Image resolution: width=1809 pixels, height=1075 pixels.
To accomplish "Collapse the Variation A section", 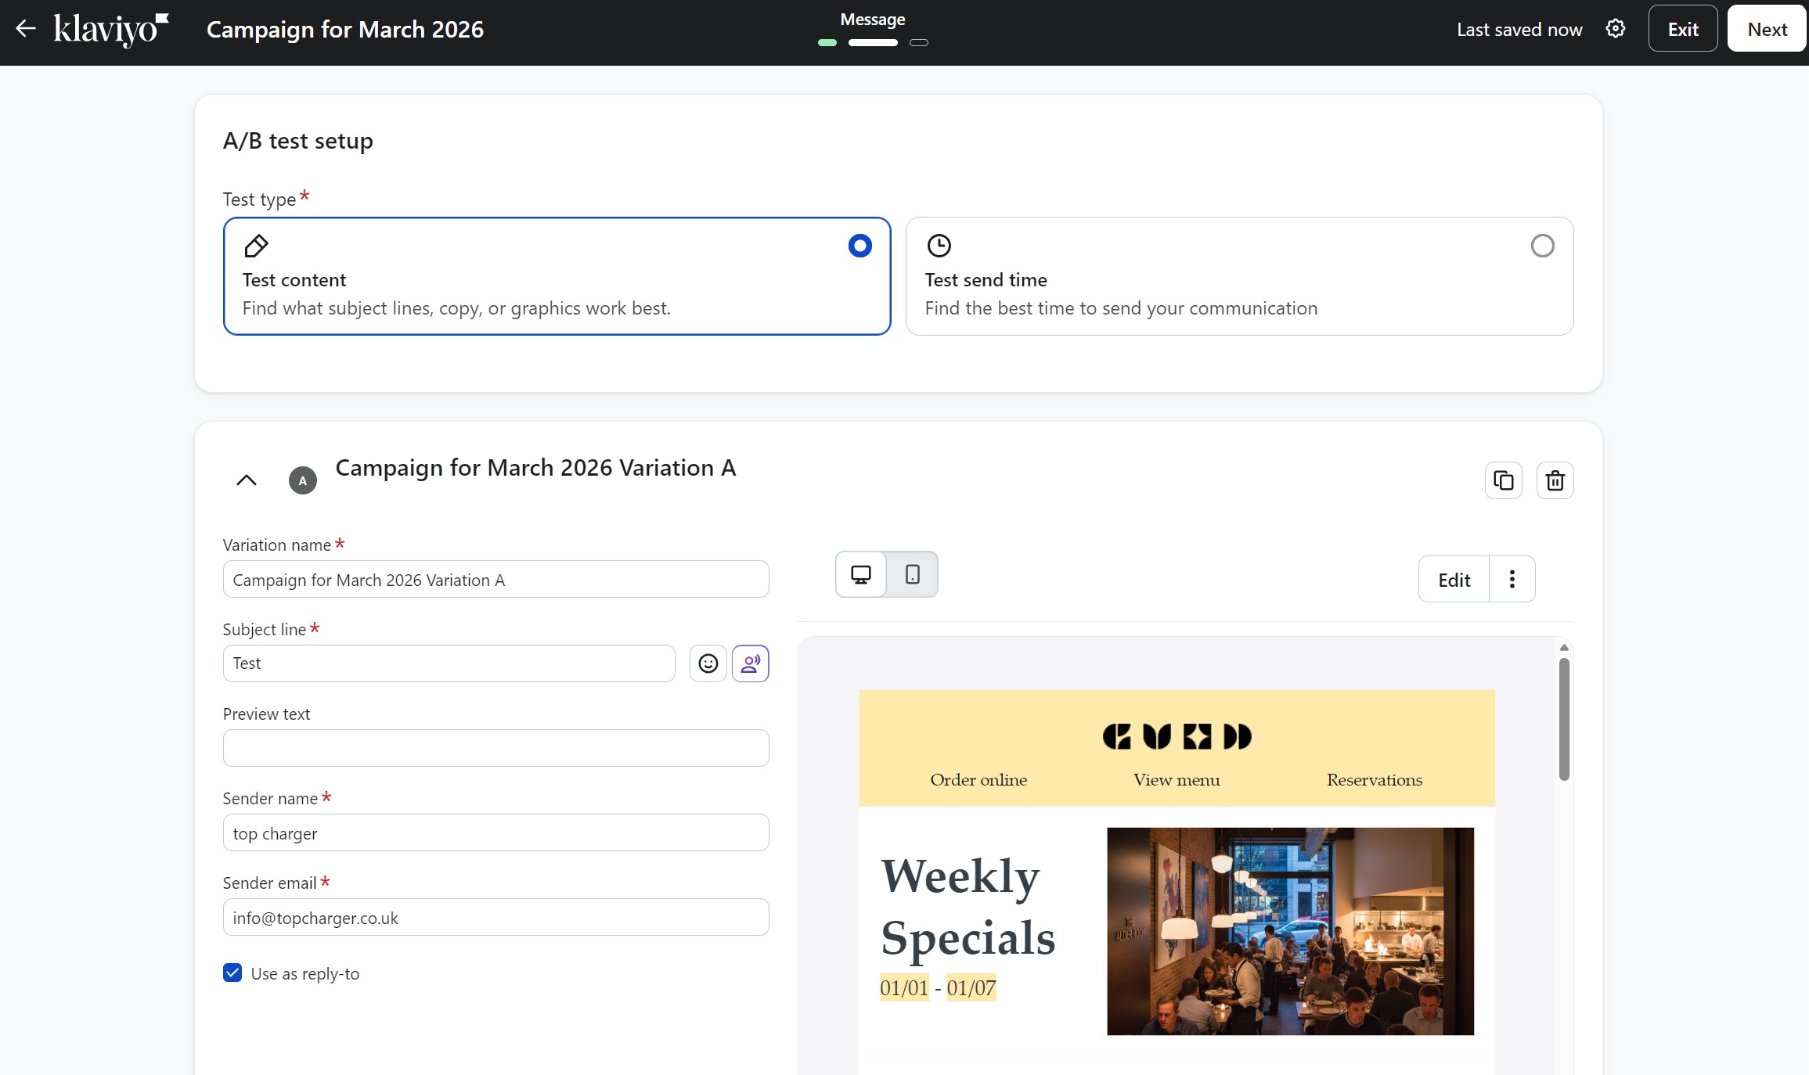I will [246, 480].
